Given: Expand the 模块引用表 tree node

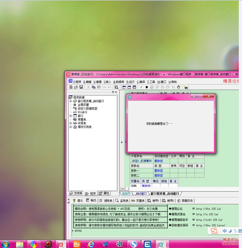Looking at the screenshot, I should pyautogui.click(x=71, y=127).
